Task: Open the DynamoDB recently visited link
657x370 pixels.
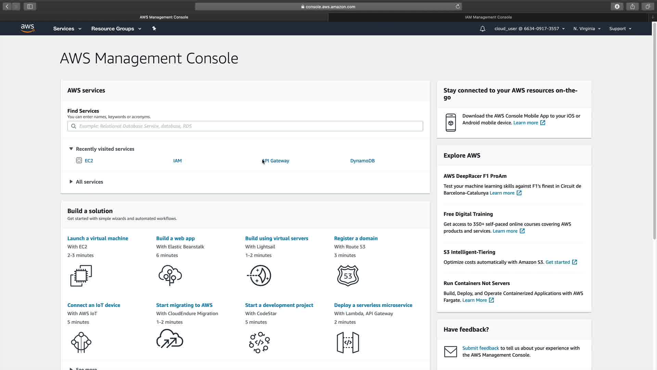Action: pos(362,161)
